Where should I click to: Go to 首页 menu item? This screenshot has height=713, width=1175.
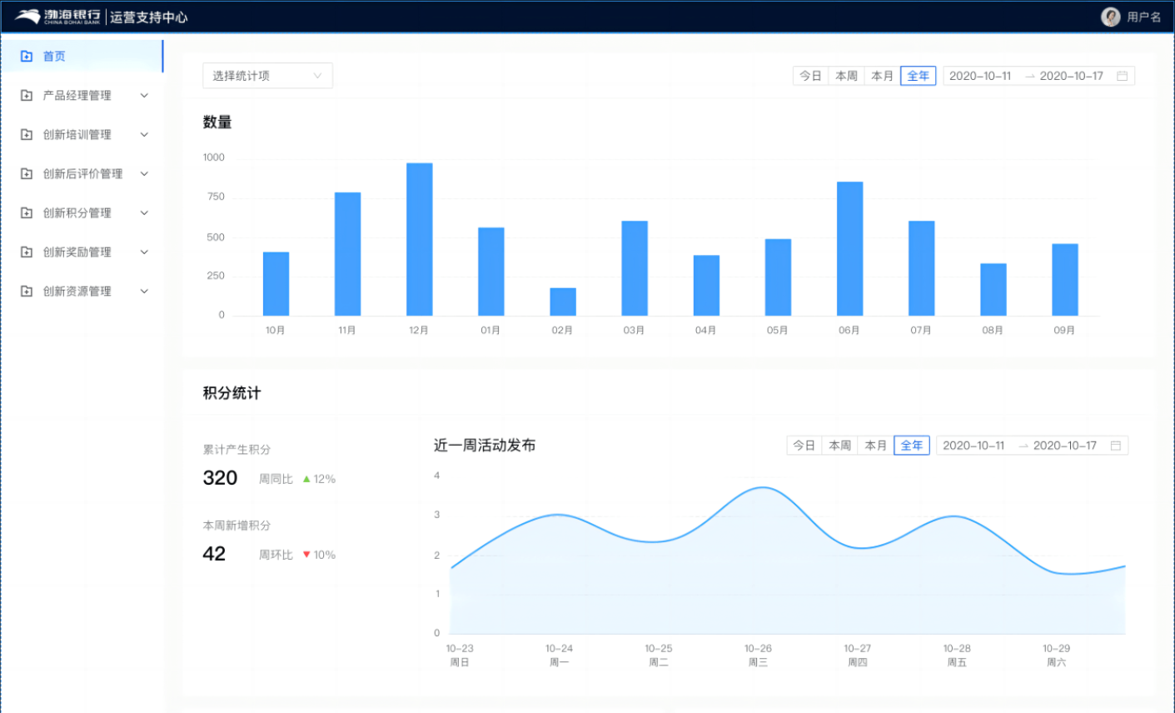click(54, 57)
